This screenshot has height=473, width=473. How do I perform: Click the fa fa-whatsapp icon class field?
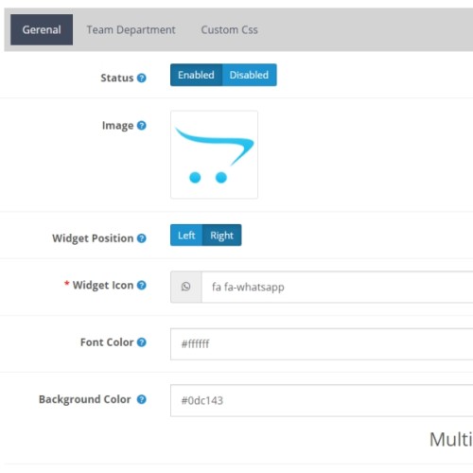click(338, 287)
